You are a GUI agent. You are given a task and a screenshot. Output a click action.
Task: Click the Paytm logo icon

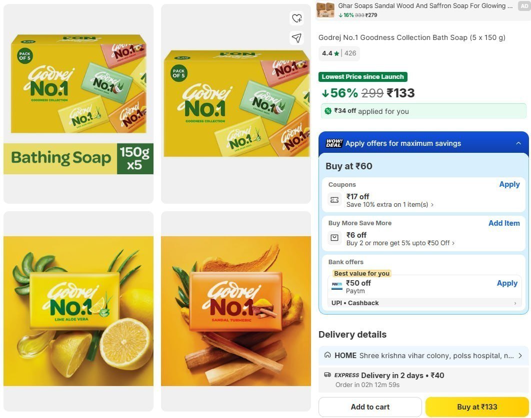[x=336, y=286]
